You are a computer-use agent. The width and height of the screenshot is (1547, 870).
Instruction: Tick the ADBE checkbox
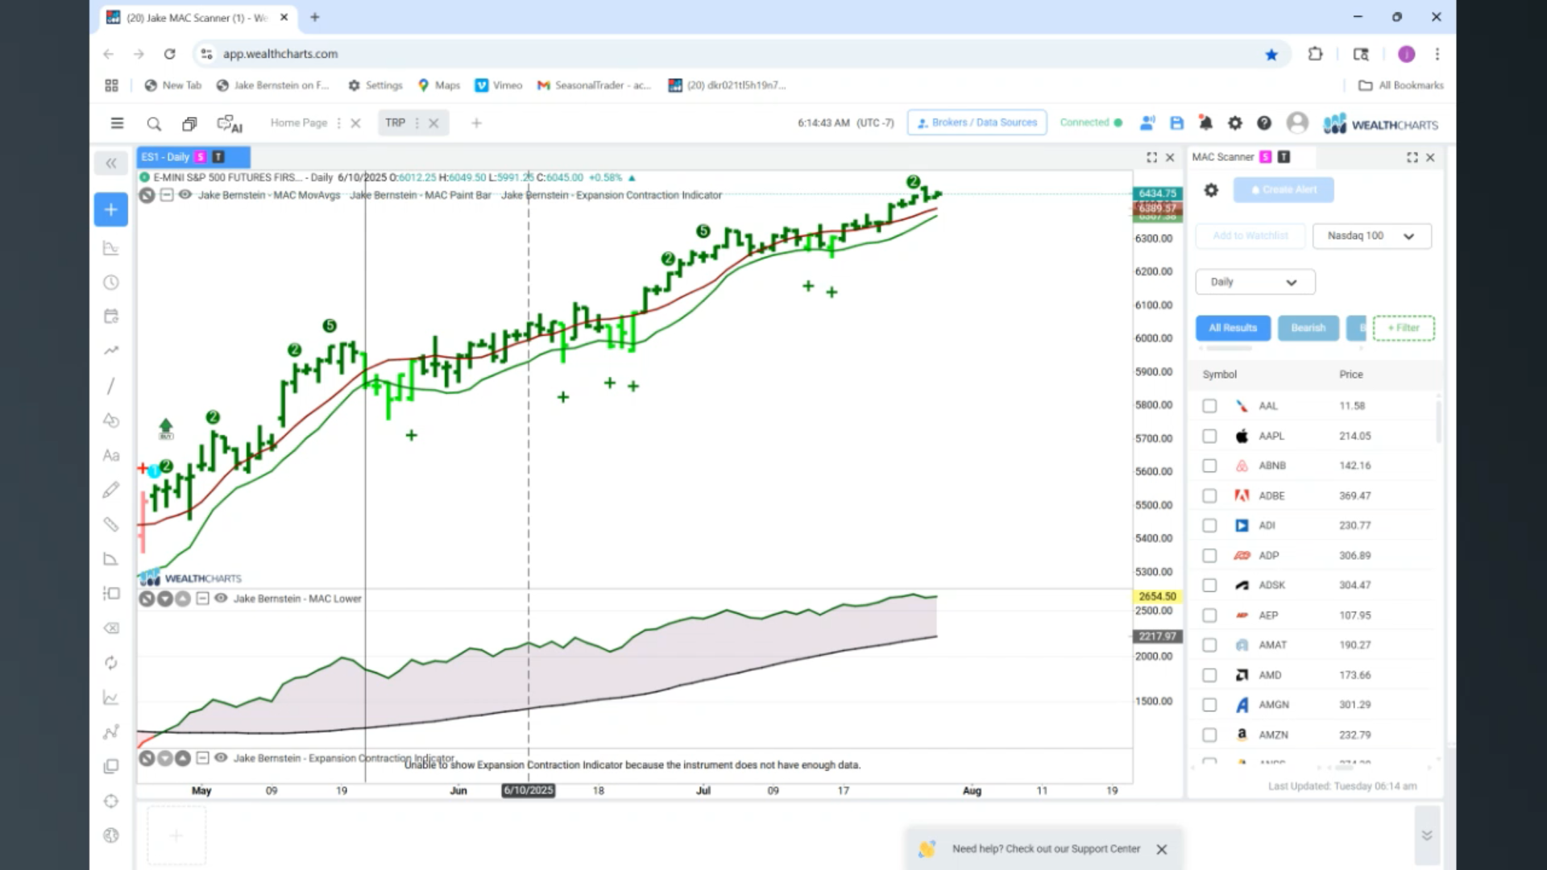pos(1209,495)
